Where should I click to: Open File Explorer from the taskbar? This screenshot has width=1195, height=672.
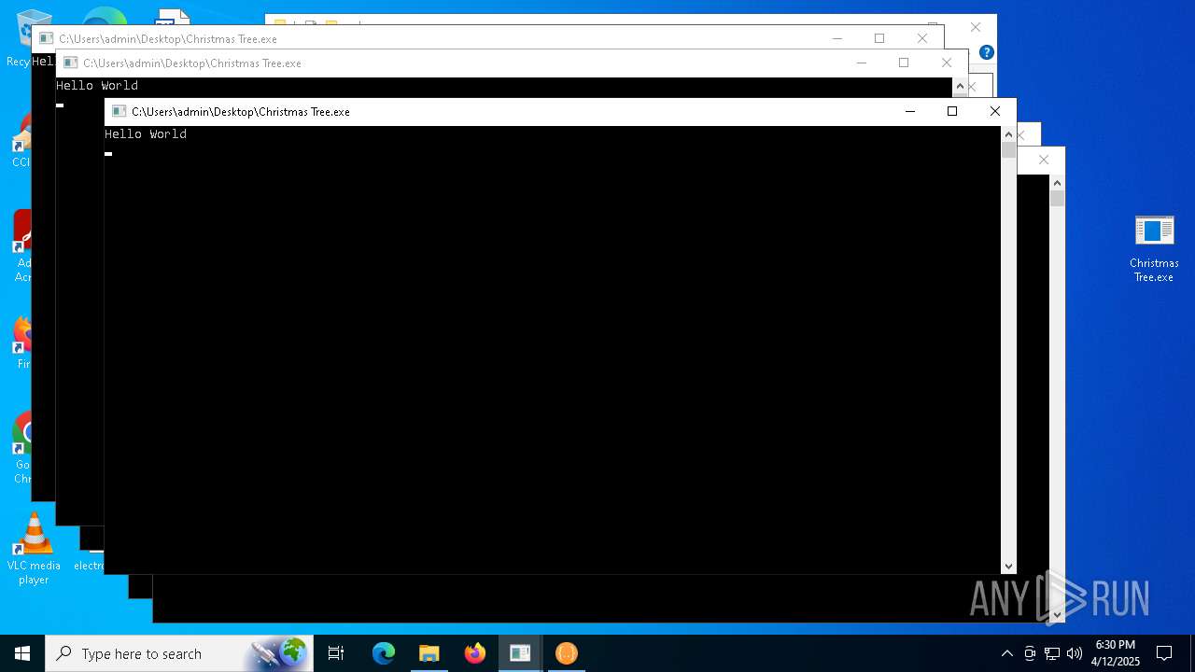[429, 653]
